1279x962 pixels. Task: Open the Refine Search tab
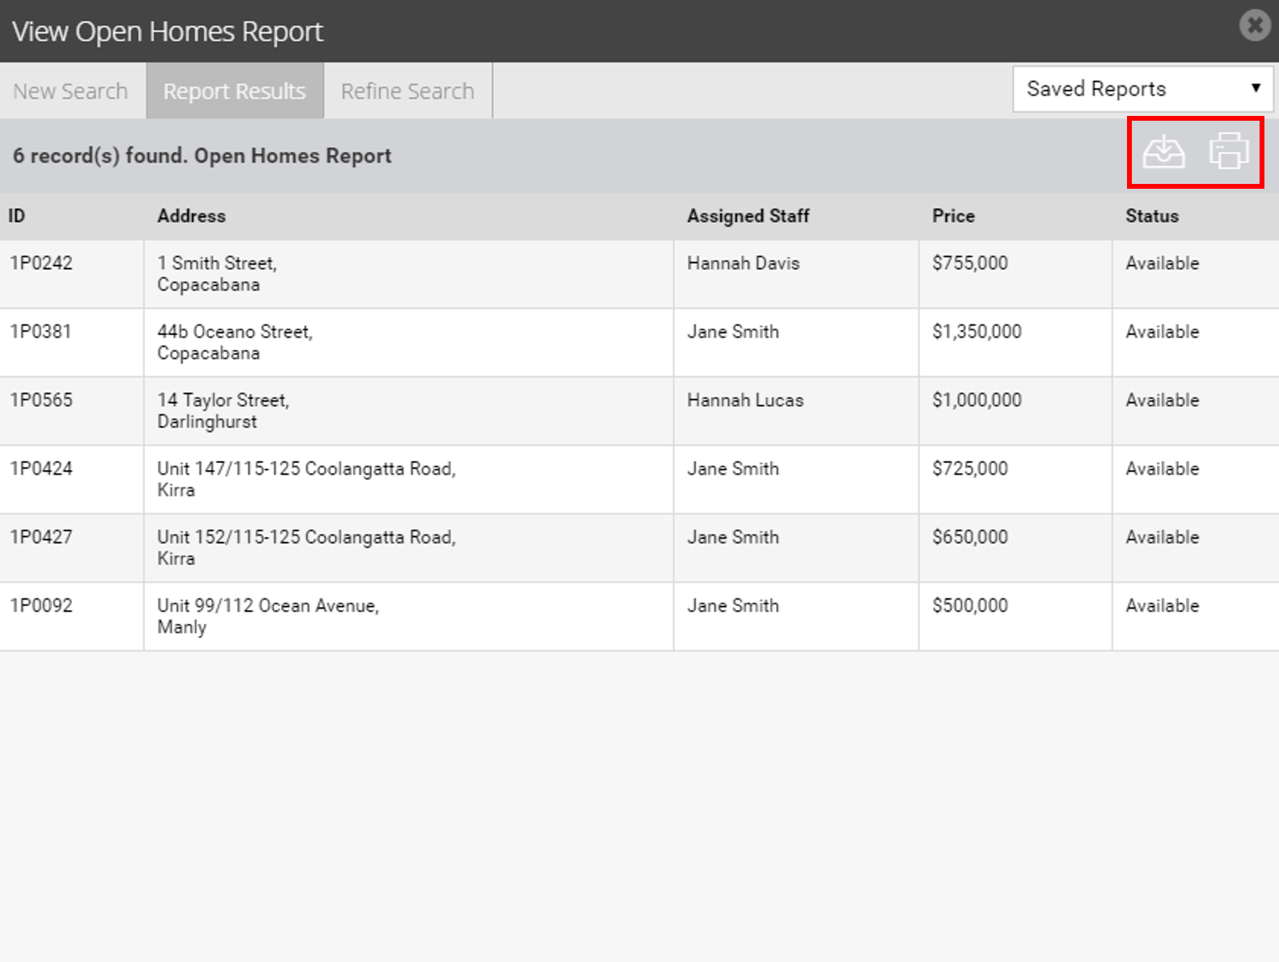click(x=407, y=91)
